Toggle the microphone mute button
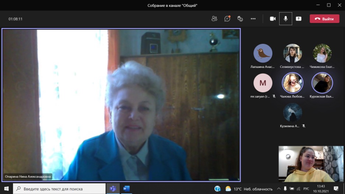 click(x=285, y=19)
